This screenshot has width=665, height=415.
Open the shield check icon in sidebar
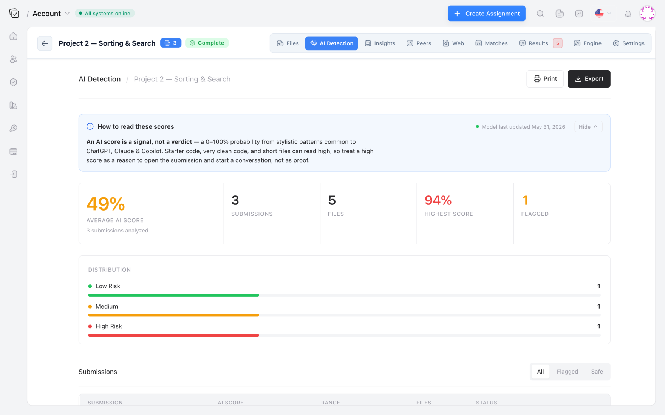click(14, 82)
